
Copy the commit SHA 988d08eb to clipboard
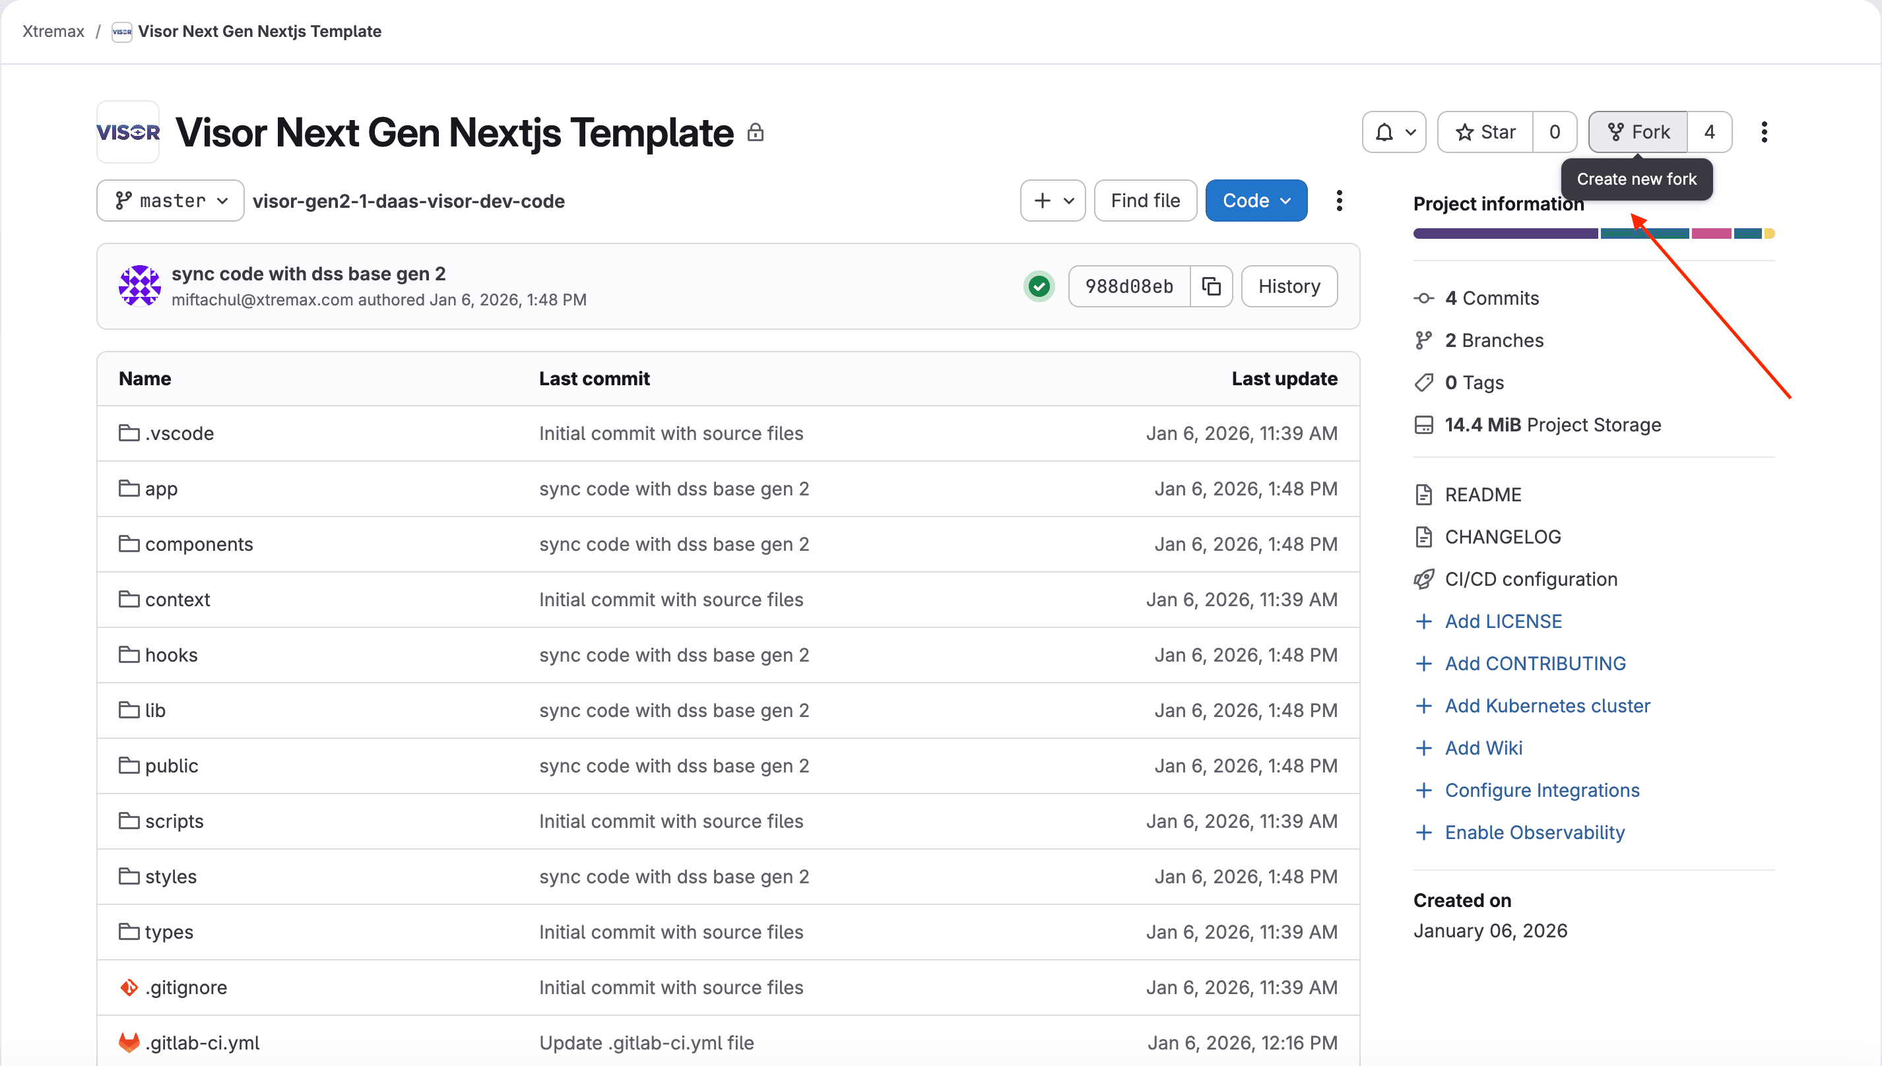point(1211,286)
